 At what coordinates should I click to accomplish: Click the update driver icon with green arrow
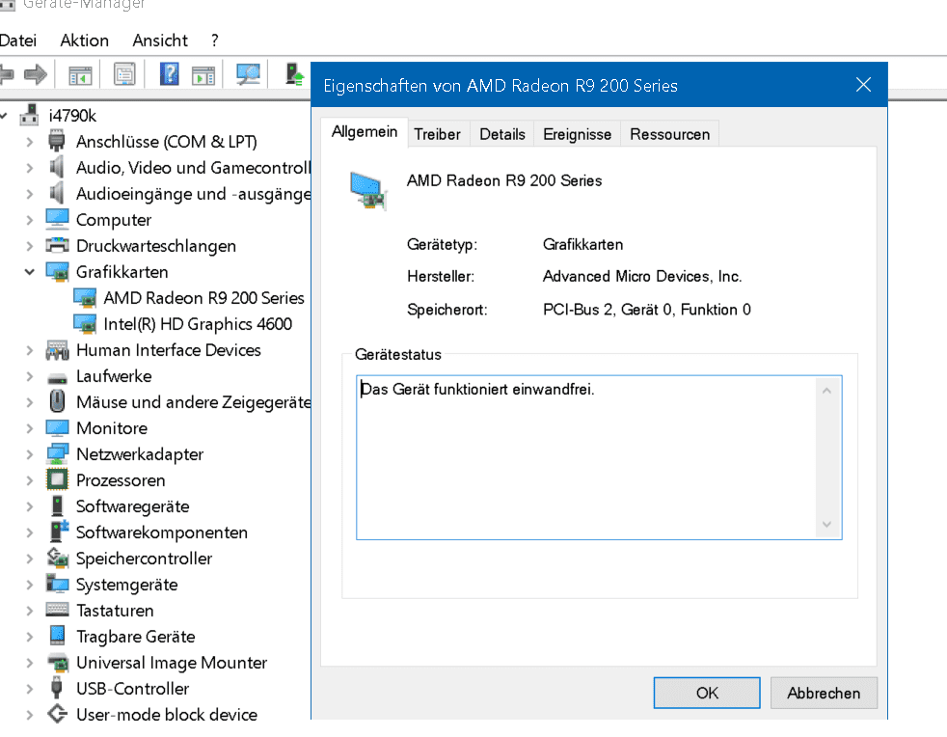294,74
